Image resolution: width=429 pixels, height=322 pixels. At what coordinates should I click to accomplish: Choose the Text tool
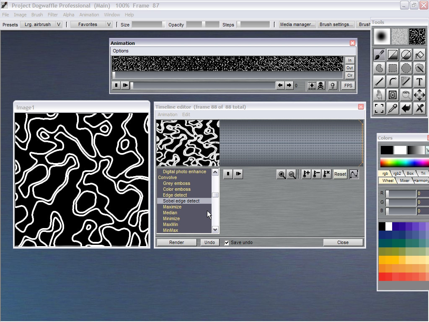click(419, 82)
